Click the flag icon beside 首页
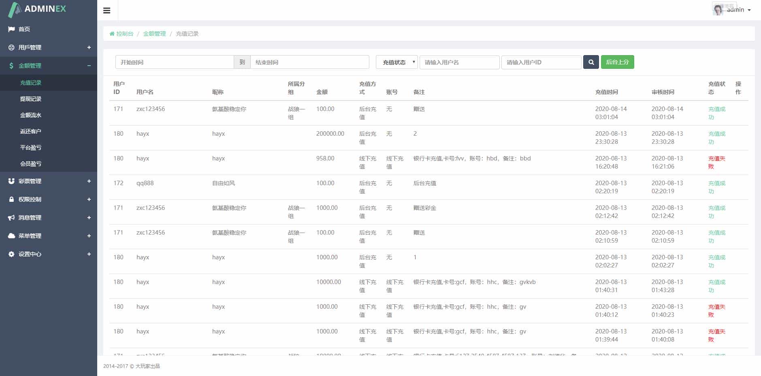Viewport: 761px width, 376px height. click(x=11, y=29)
